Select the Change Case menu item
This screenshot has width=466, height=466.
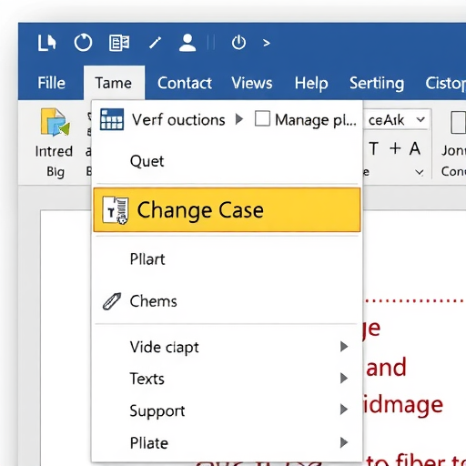[x=227, y=210]
